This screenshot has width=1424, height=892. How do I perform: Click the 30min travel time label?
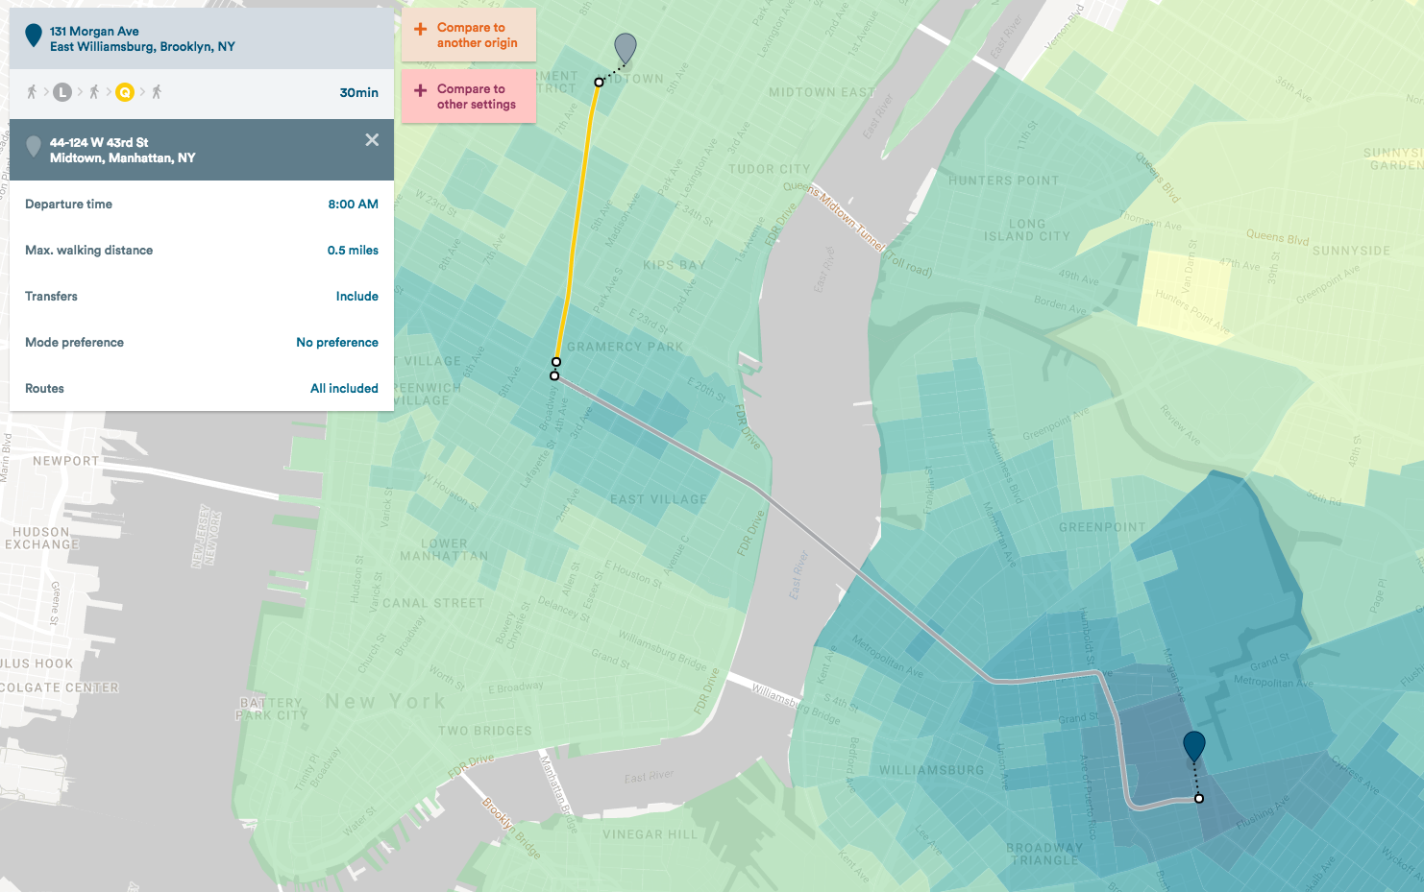pos(358,93)
